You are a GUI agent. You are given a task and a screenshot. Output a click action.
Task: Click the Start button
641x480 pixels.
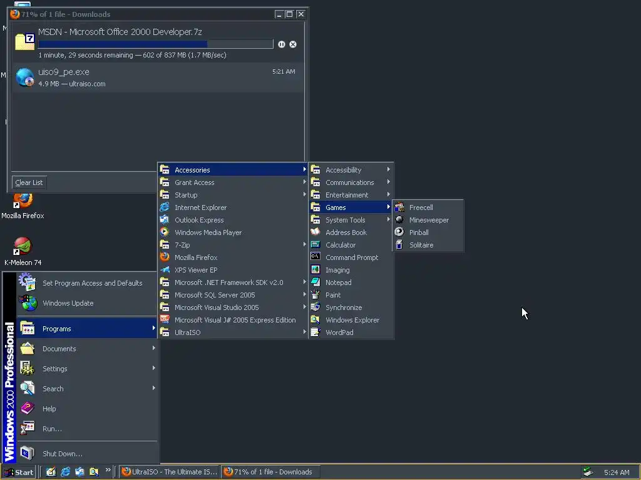pyautogui.click(x=18, y=472)
